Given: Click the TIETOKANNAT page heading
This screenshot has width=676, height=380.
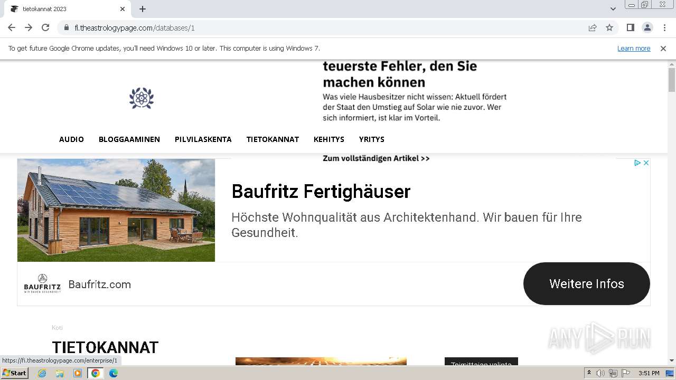Looking at the screenshot, I should (x=105, y=347).
